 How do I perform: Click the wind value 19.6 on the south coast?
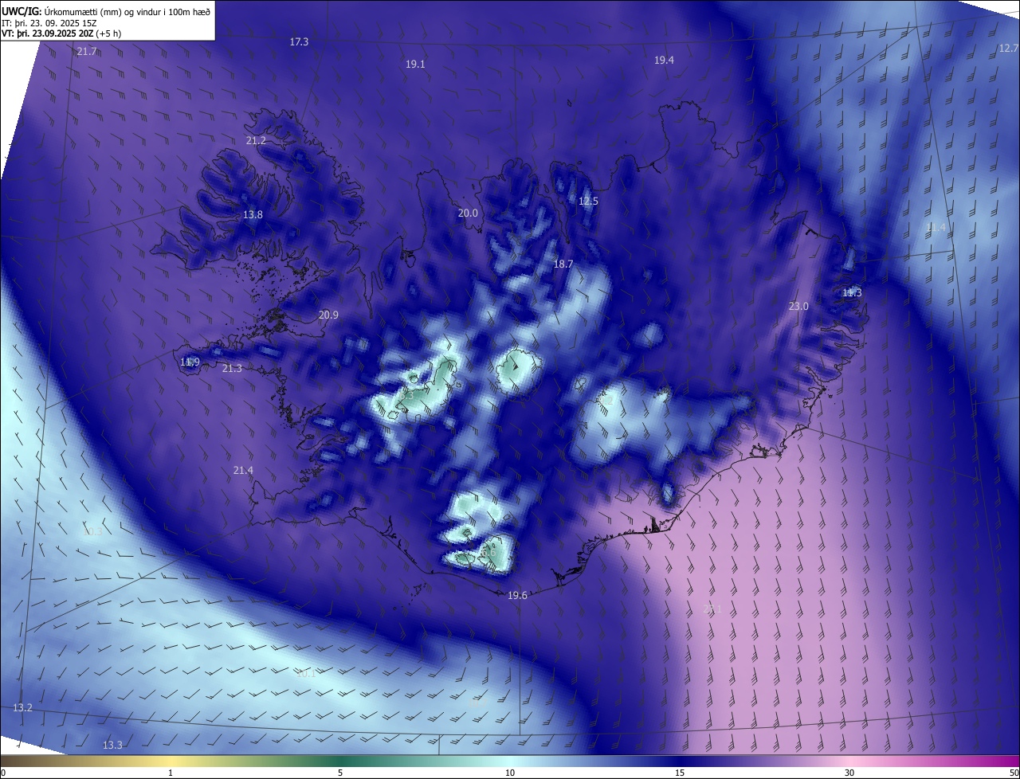pyautogui.click(x=517, y=595)
